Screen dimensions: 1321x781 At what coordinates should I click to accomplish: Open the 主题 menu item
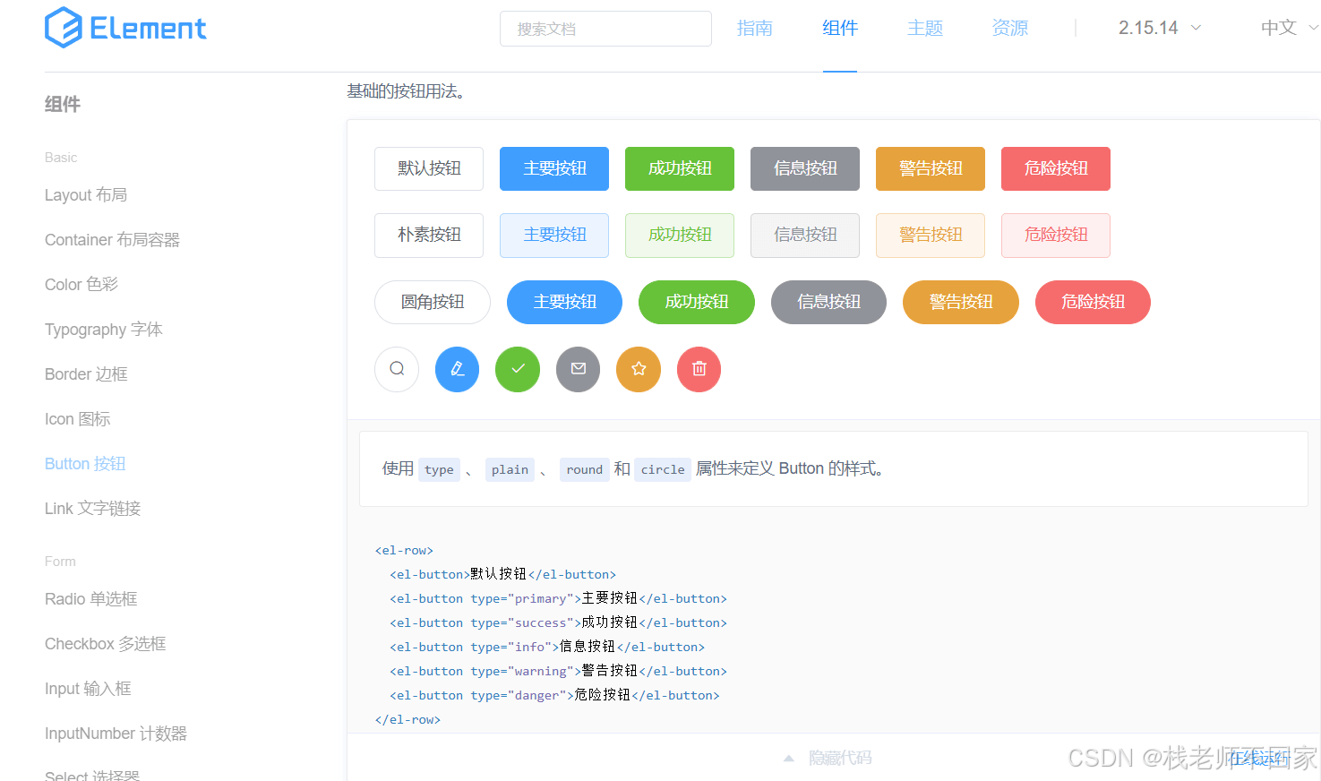click(925, 28)
